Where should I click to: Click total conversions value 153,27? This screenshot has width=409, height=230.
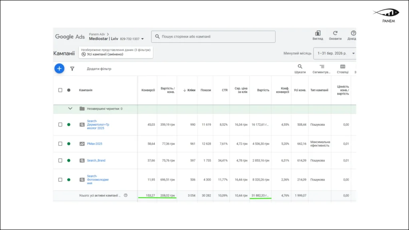(151, 195)
